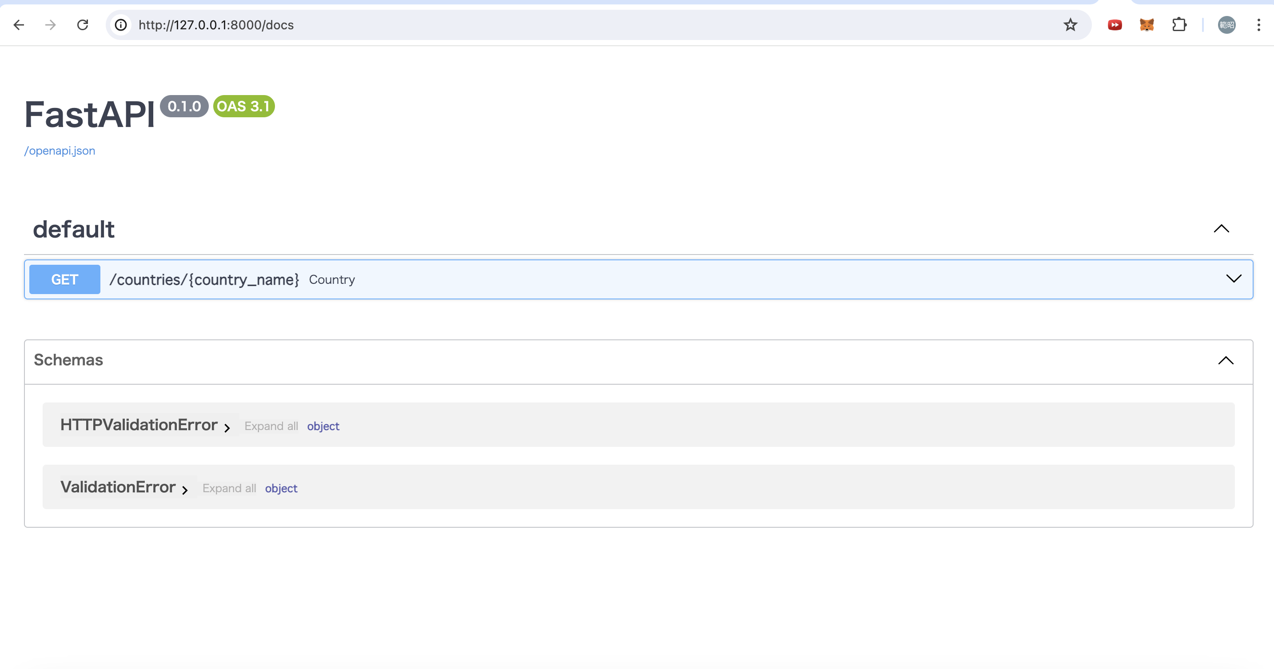Screen dimensions: 1274x669
Task: Open site information via the info icon
Action: 120,25
